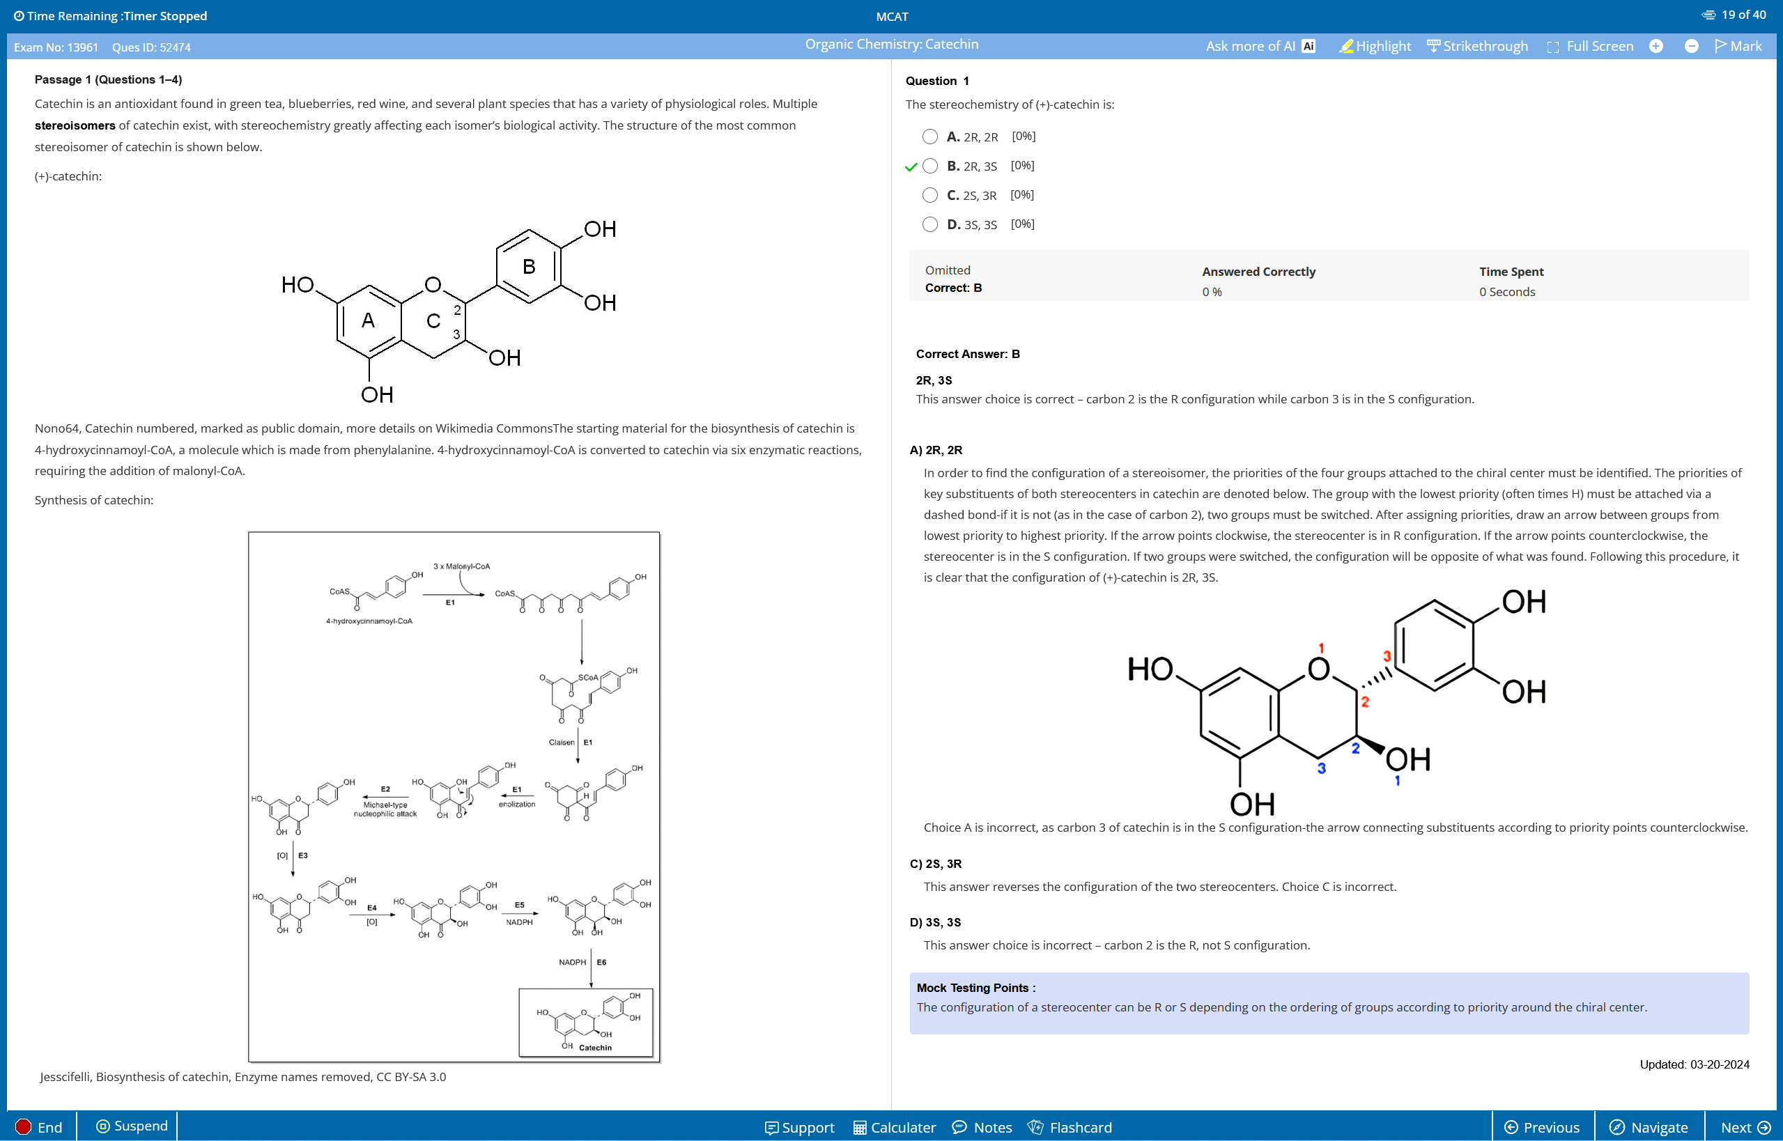Click the Jessciffelli image credit caption
Image resolution: width=1783 pixels, height=1141 pixels.
[x=243, y=1076]
